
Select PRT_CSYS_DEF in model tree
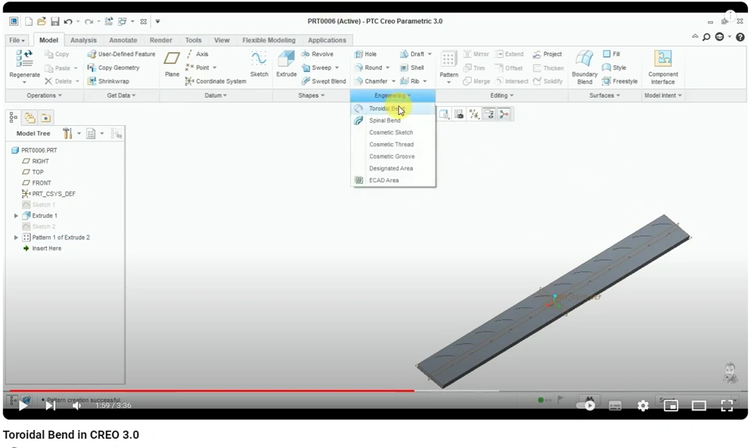coord(49,194)
